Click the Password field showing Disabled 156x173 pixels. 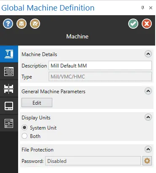coord(93,161)
